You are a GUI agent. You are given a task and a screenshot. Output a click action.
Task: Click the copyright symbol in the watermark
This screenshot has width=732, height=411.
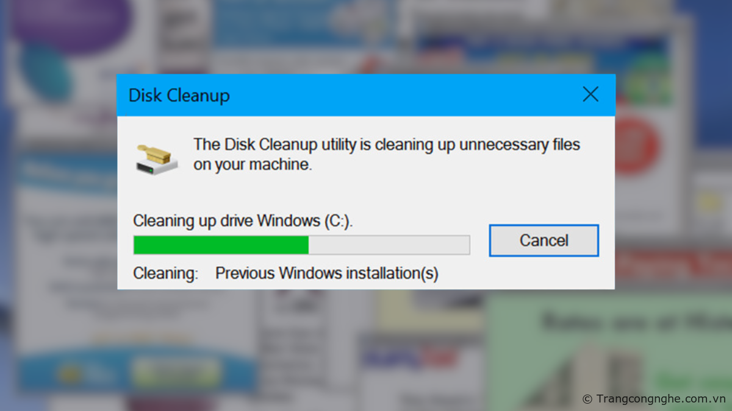tap(587, 399)
